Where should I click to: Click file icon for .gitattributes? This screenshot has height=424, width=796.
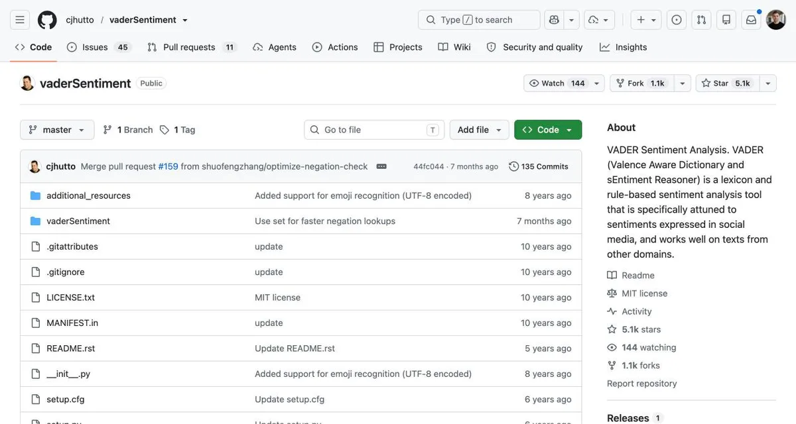click(x=36, y=246)
